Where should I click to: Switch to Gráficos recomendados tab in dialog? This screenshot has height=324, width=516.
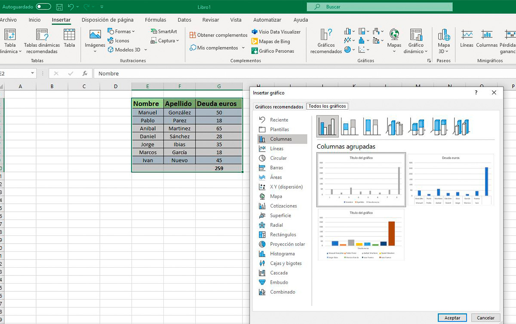(x=279, y=107)
